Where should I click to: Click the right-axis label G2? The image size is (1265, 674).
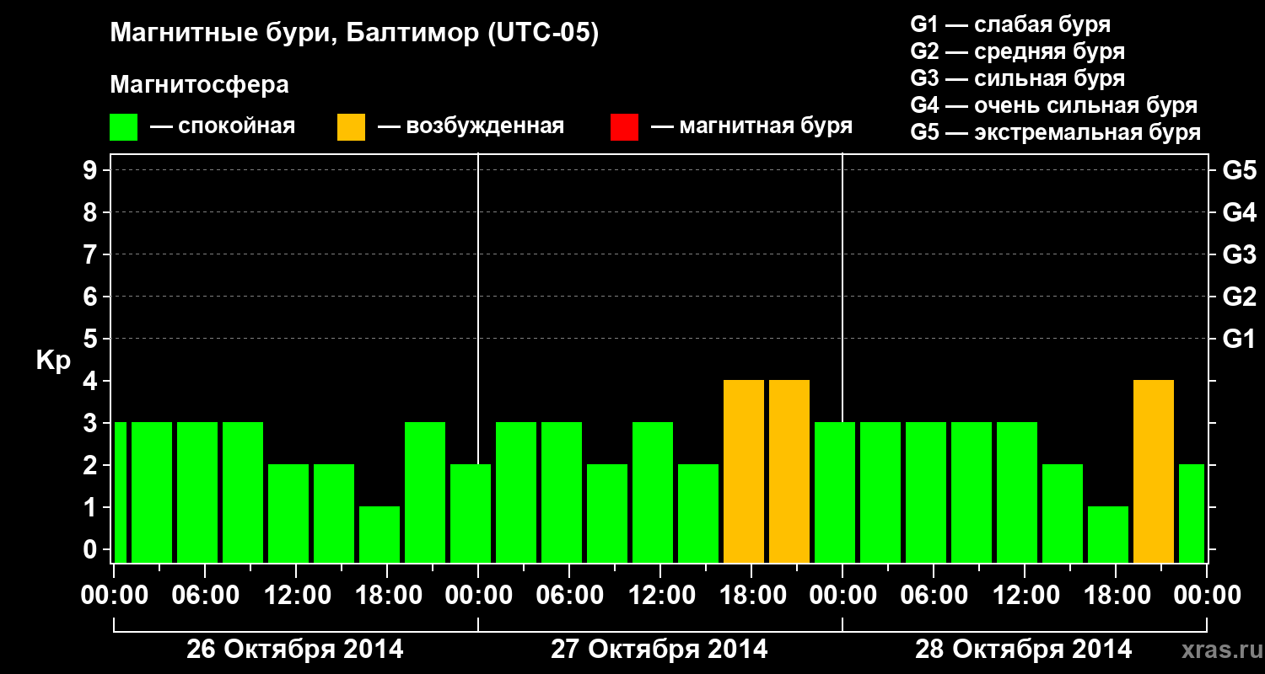[1240, 297]
